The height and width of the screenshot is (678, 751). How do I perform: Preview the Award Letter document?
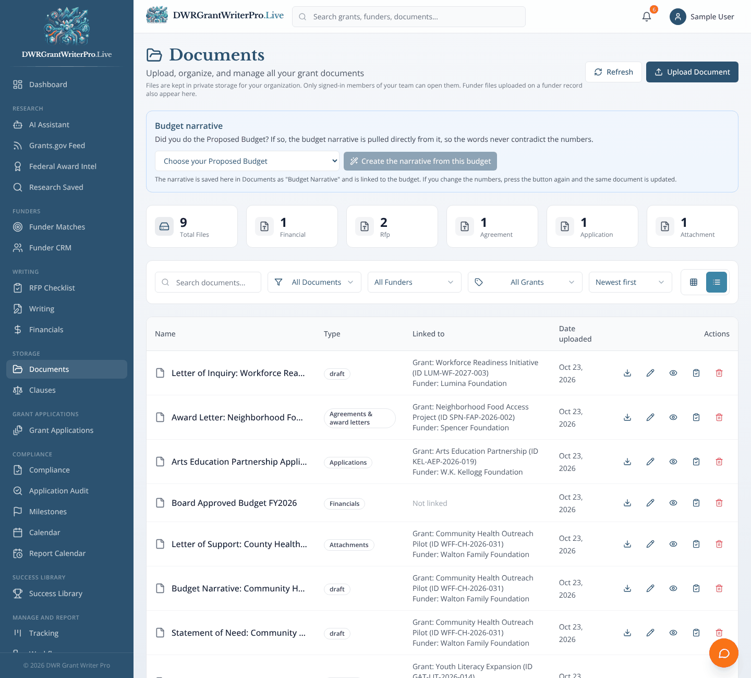coord(673,417)
